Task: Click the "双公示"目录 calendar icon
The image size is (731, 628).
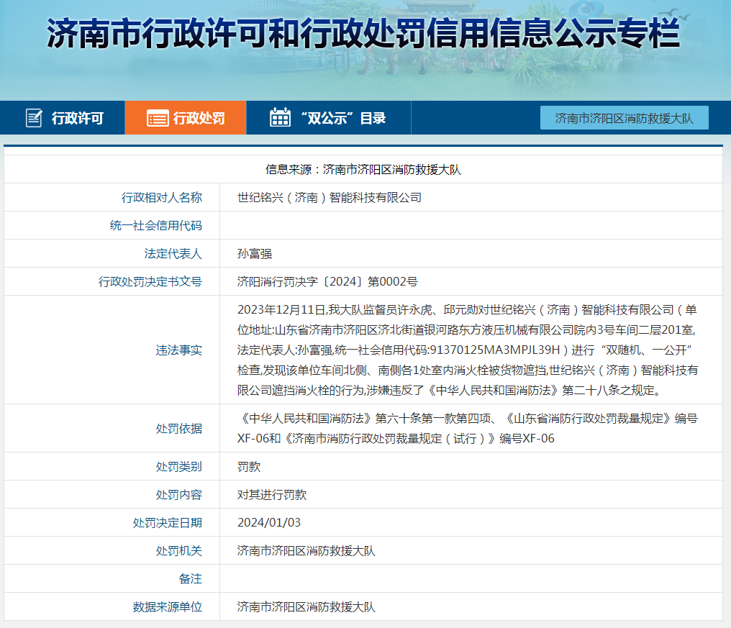Action: tap(280, 117)
